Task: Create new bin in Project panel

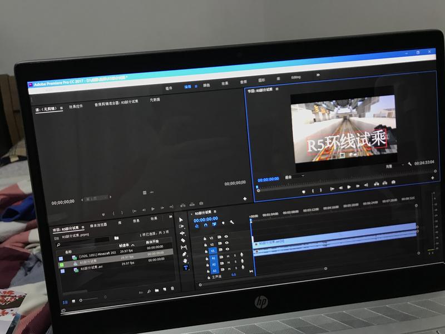Action: (x=157, y=291)
